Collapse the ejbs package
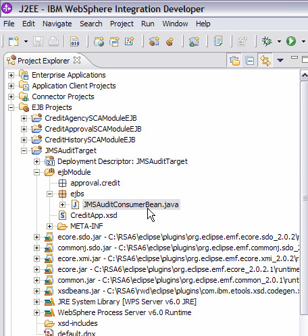This screenshot has width=308, height=336. [49, 194]
